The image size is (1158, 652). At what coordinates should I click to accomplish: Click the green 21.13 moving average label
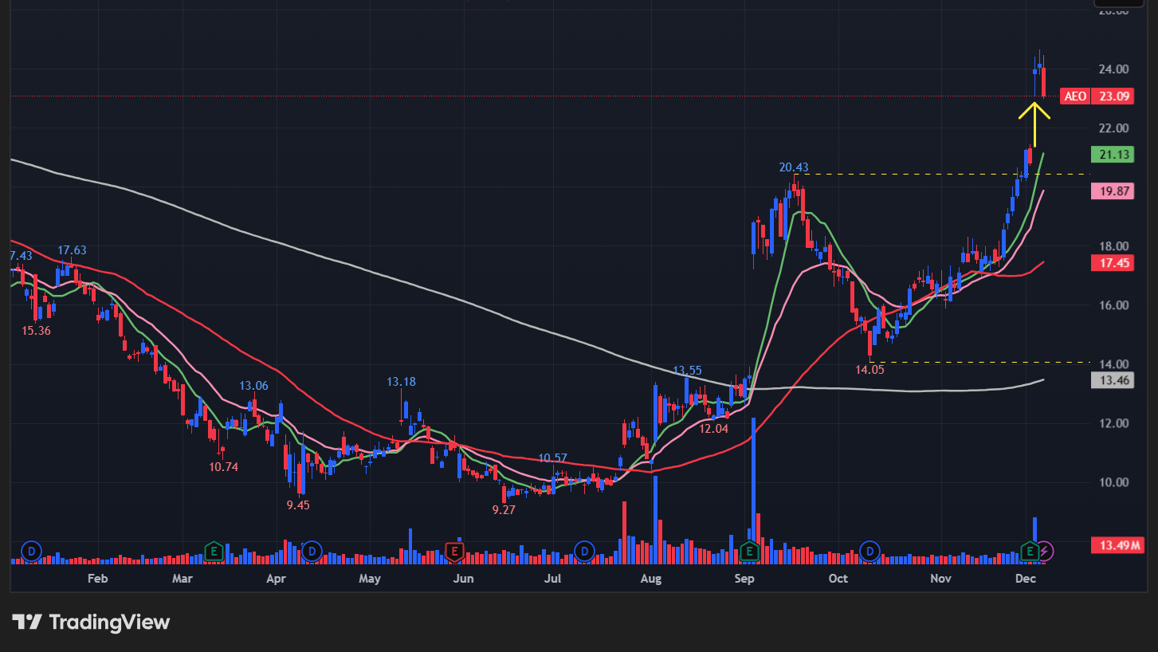tap(1112, 155)
